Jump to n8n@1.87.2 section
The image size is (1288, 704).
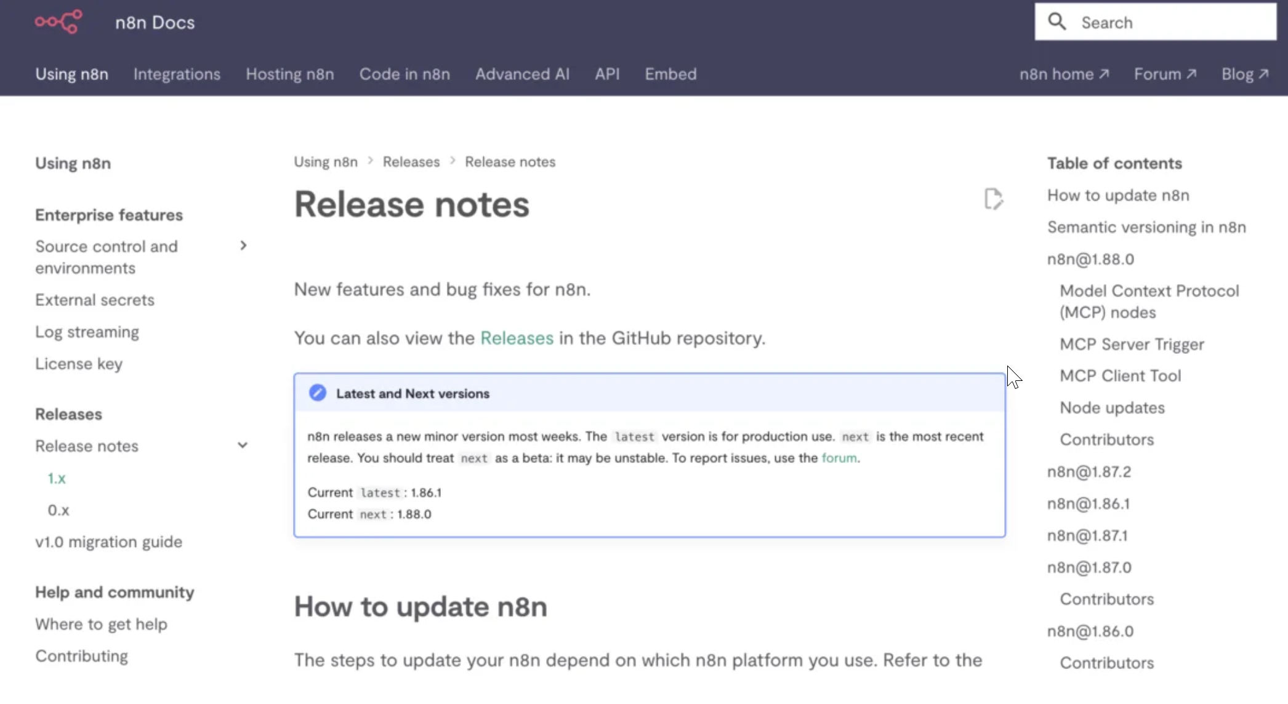coord(1089,471)
